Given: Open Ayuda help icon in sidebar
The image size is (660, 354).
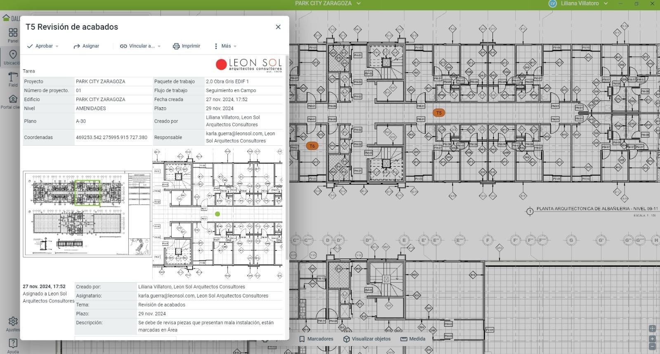Looking at the screenshot, I should coord(13,344).
